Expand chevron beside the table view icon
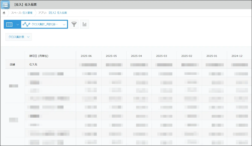This screenshot has height=146, width=252. coord(18,24)
